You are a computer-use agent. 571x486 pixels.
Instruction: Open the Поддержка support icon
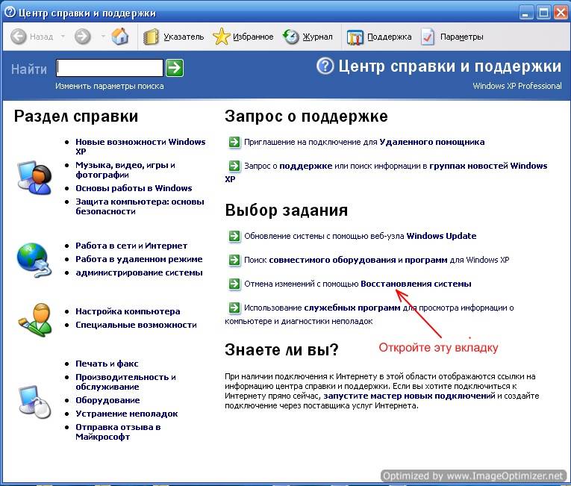coord(355,37)
